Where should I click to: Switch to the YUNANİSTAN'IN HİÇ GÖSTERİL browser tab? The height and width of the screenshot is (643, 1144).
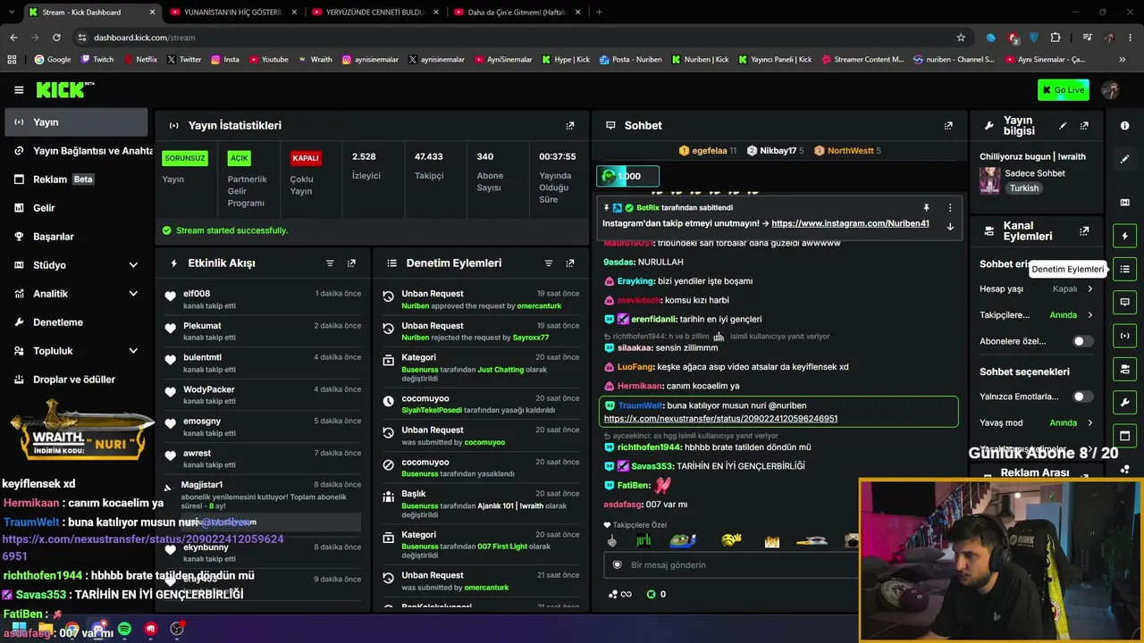231,13
